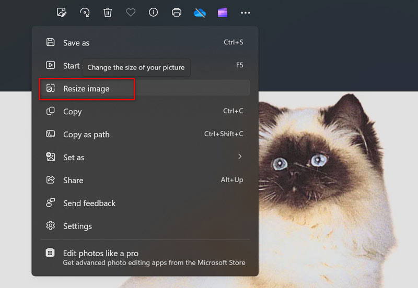Image resolution: width=418 pixels, height=288 pixels.
Task: Click the Delete trash can icon
Action: 108,13
